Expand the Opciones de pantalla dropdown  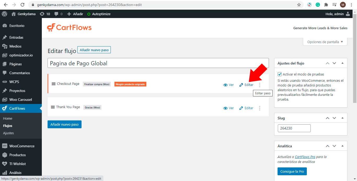325,42
